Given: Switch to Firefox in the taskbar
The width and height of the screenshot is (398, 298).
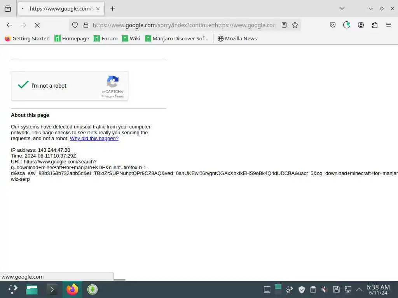Looking at the screenshot, I should tap(72, 289).
